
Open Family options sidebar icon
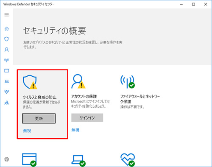[x=6, y=103]
